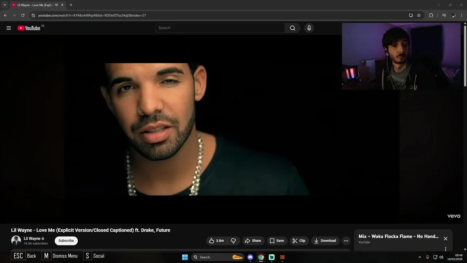Open Discord from the taskbar

click(x=250, y=257)
